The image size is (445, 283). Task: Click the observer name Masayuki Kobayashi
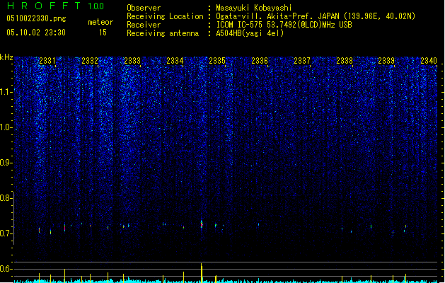(254, 8)
